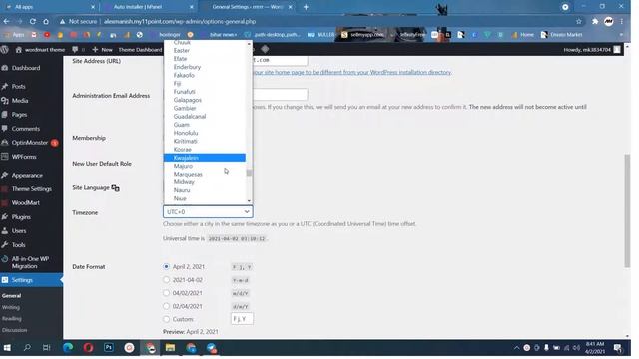Click the Site Address URL field
639x359 pixels.
(280, 60)
